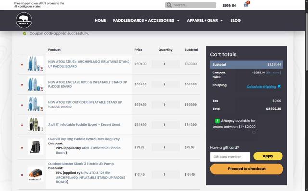Open the Afterpay info icon
The image size is (308, 191).
(x=254, y=132)
